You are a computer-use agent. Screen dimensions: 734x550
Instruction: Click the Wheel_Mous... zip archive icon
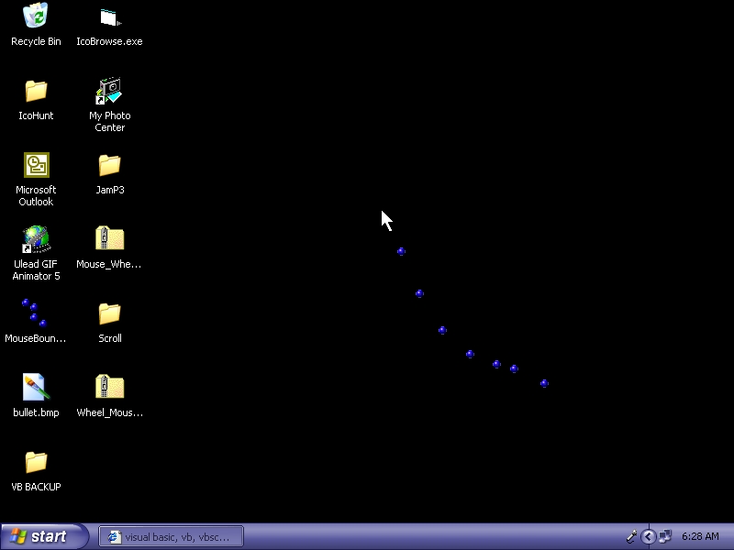[x=109, y=388]
